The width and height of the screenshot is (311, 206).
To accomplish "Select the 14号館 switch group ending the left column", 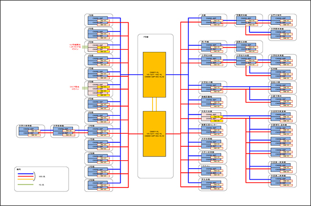I will [x=98, y=185].
